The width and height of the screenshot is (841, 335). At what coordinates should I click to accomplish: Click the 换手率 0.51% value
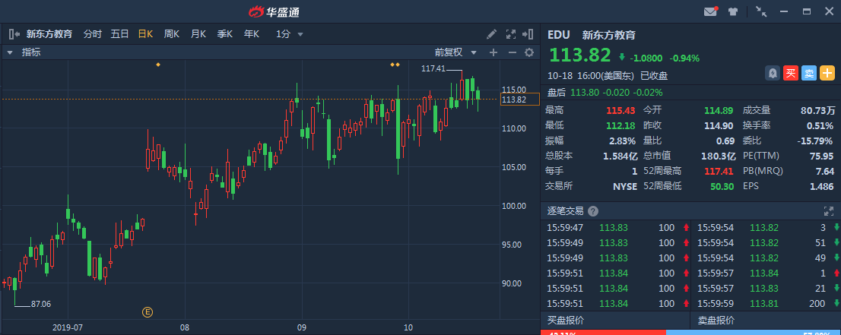pyautogui.click(x=819, y=126)
